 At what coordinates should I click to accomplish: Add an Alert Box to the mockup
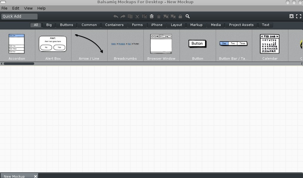coord(53,44)
